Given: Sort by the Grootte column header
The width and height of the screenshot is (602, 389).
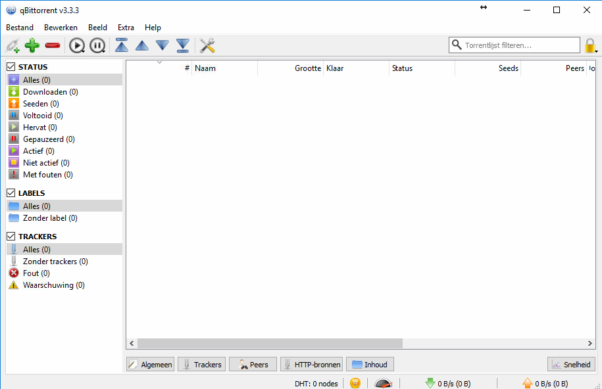Looking at the screenshot, I should tap(290, 68).
